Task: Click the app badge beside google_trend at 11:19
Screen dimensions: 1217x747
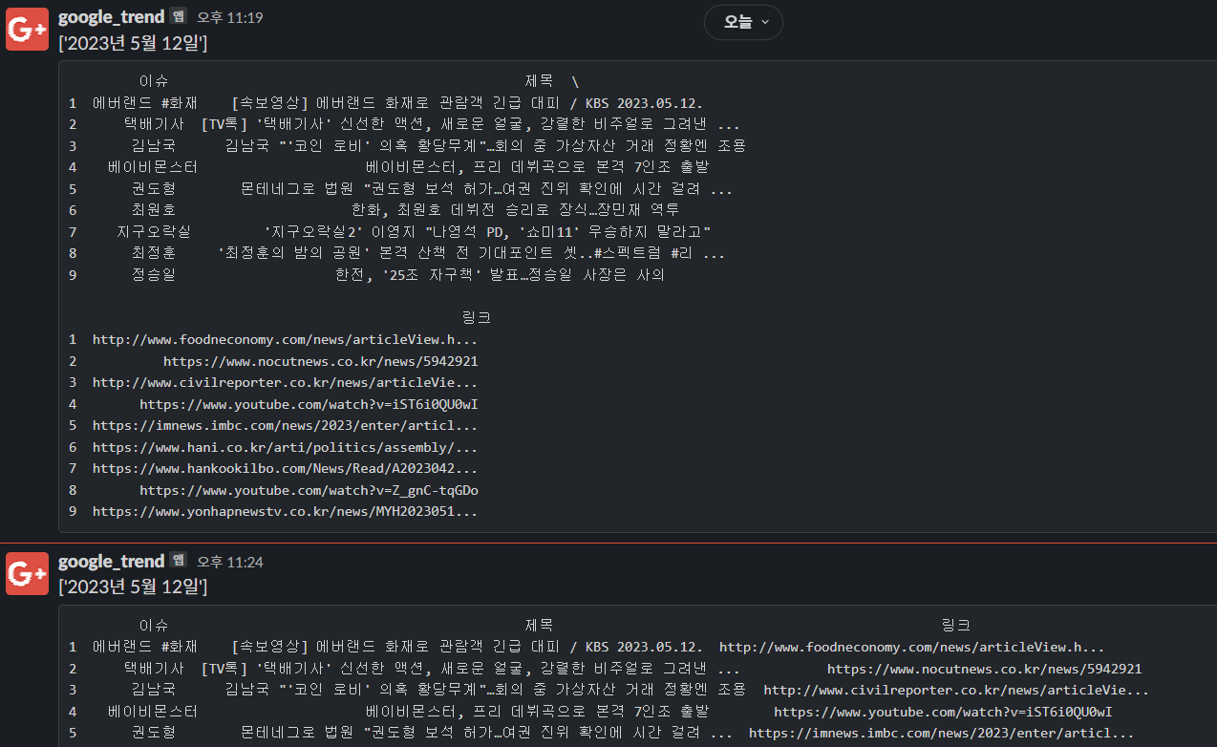Action: 179,16
